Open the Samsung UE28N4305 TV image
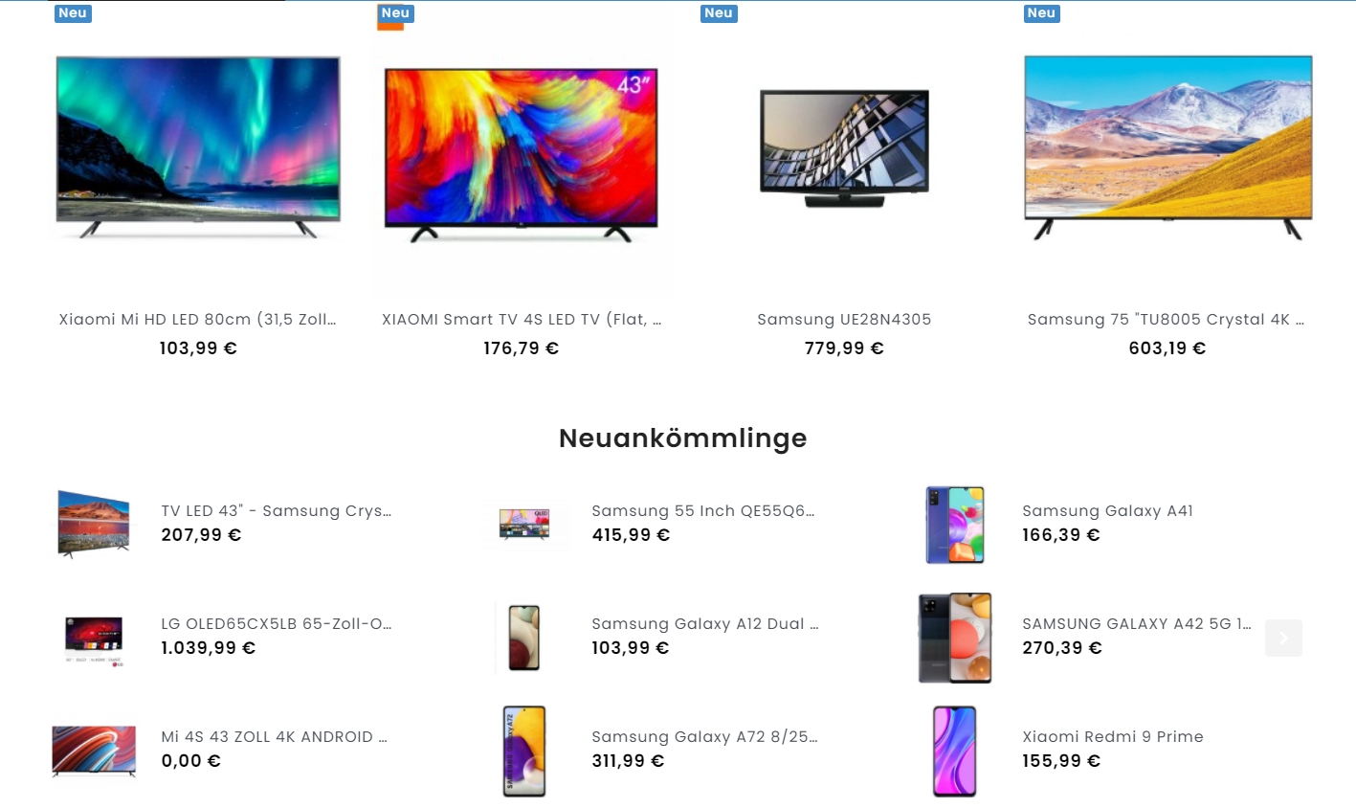 [844, 148]
